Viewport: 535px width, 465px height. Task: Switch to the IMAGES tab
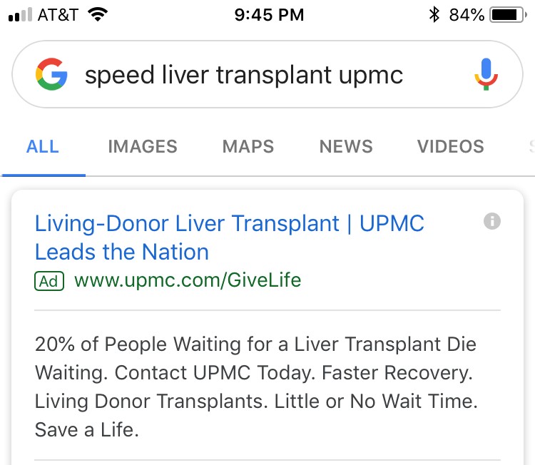coord(143,147)
